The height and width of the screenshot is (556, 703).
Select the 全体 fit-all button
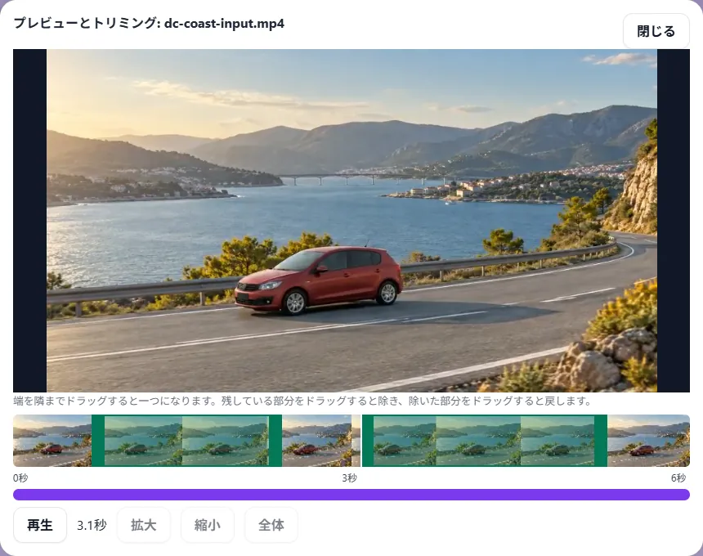271,525
